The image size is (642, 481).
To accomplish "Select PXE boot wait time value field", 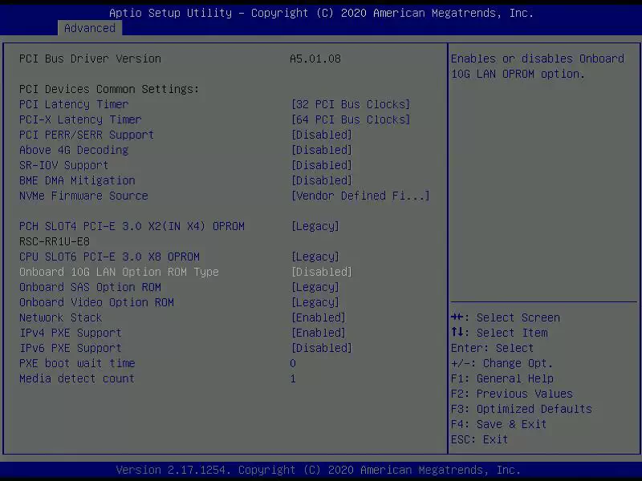I will 293,363.
